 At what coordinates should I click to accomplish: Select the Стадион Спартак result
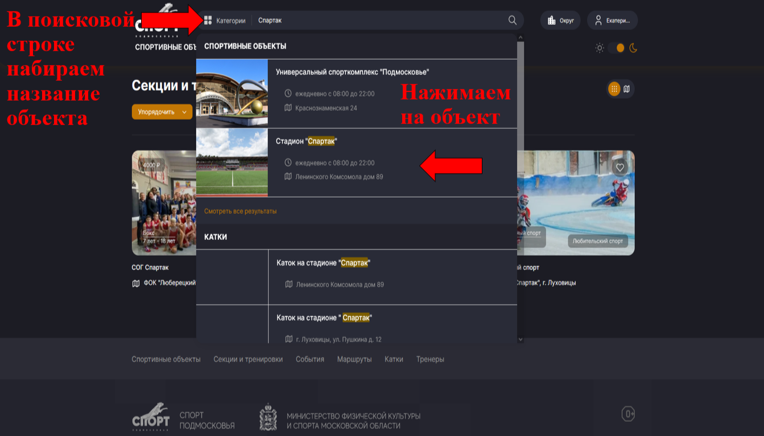(357, 163)
